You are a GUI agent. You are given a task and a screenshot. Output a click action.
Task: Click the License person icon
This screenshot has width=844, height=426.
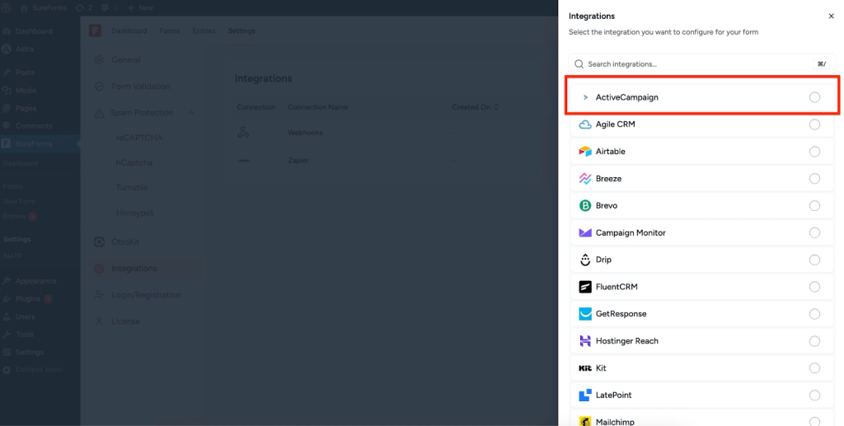click(99, 321)
